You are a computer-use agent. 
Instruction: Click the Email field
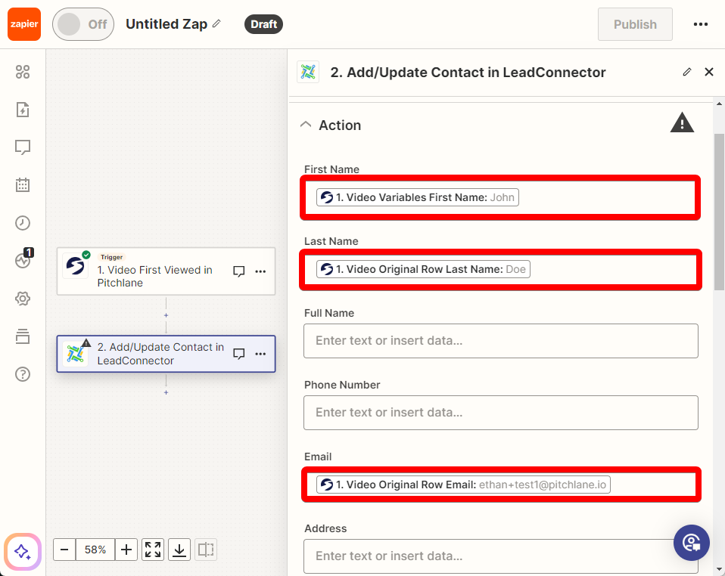pyautogui.click(x=500, y=485)
